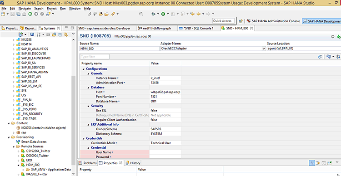Click the Pin to selection icon in Properties view
Screen dimensions: 341x176
coord(330,163)
